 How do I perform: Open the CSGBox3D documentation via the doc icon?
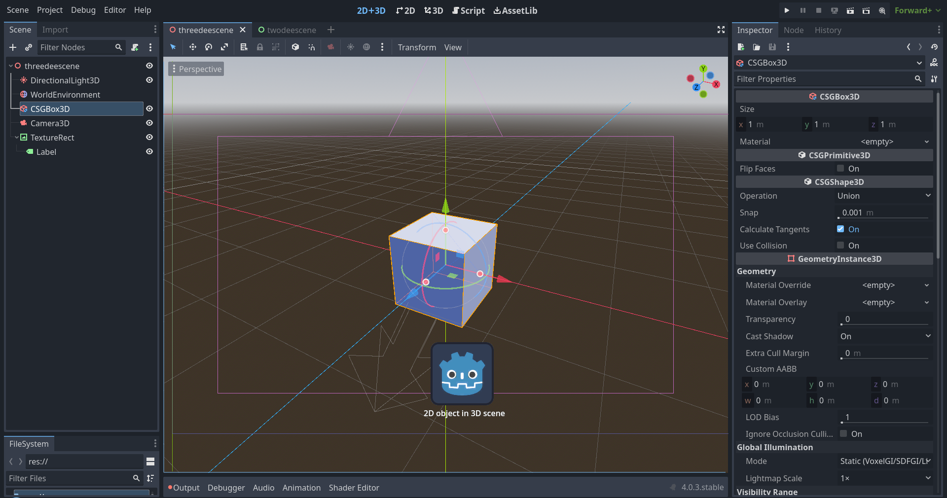tap(935, 63)
